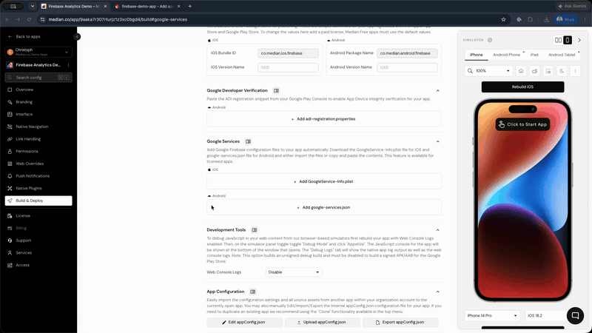Open a new browser tab
Image resolution: width=592 pixels, height=333 pixels.
click(x=190, y=7)
